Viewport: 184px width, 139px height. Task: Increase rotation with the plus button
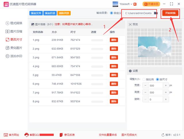(166, 100)
